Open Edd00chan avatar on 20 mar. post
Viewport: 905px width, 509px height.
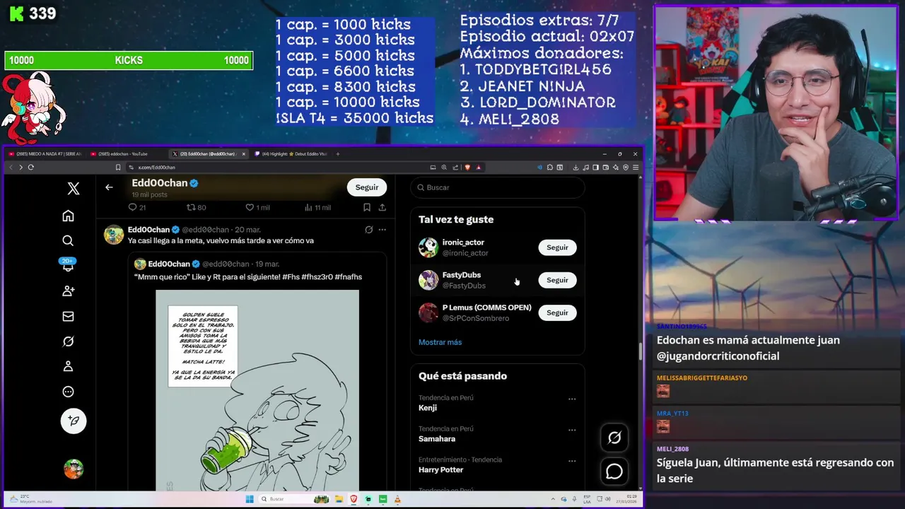[114, 235]
